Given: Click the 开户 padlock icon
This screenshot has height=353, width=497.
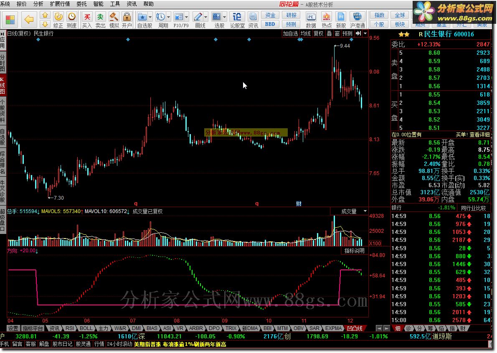Looking at the screenshot, I should coord(127,20).
